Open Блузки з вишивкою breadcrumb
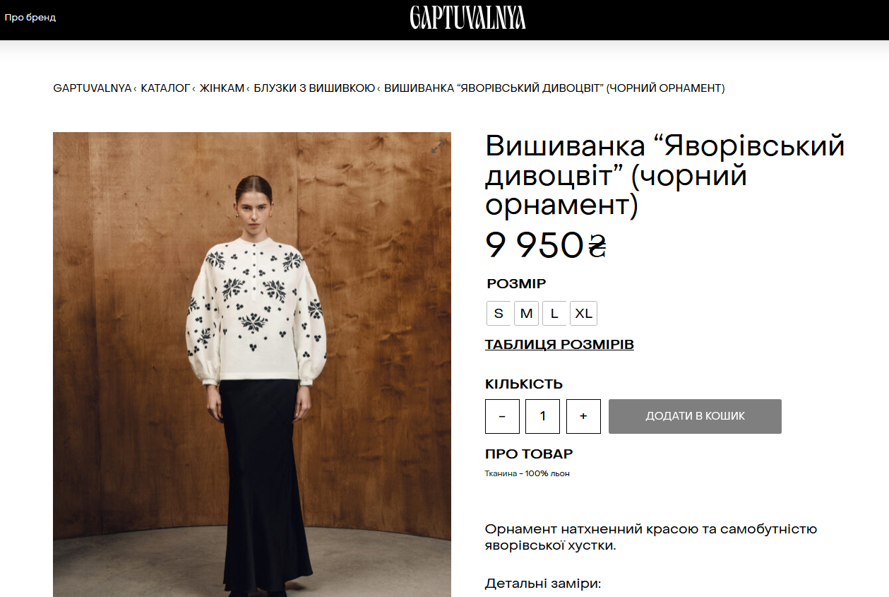Viewport: 889px width, 597px height. tap(314, 88)
